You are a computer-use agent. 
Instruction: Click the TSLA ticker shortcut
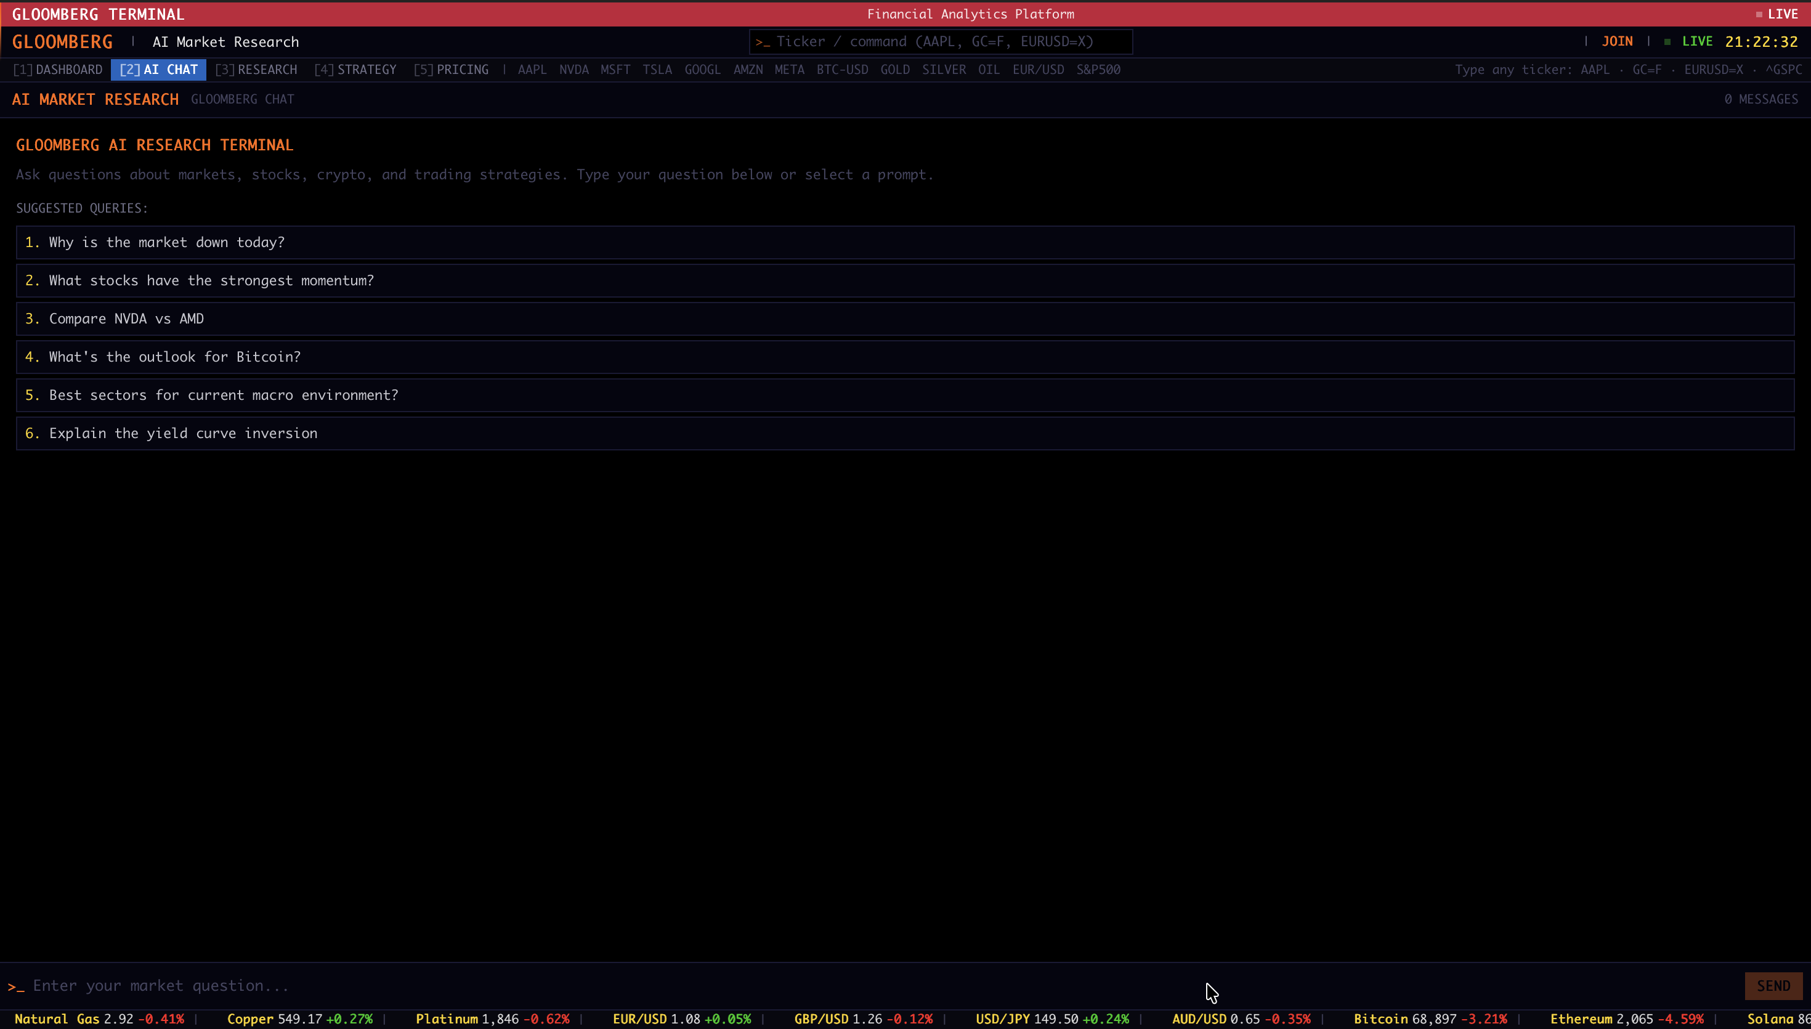click(x=657, y=69)
